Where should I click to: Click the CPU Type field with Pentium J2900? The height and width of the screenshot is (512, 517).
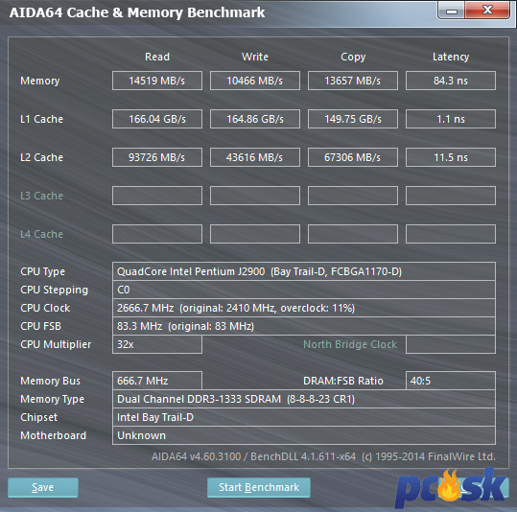304,271
